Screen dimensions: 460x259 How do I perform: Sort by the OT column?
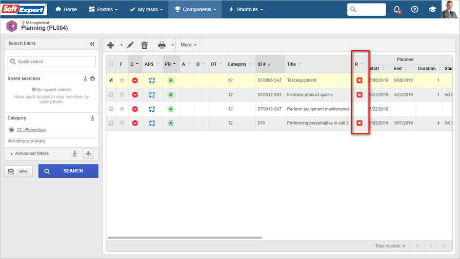coord(216,64)
